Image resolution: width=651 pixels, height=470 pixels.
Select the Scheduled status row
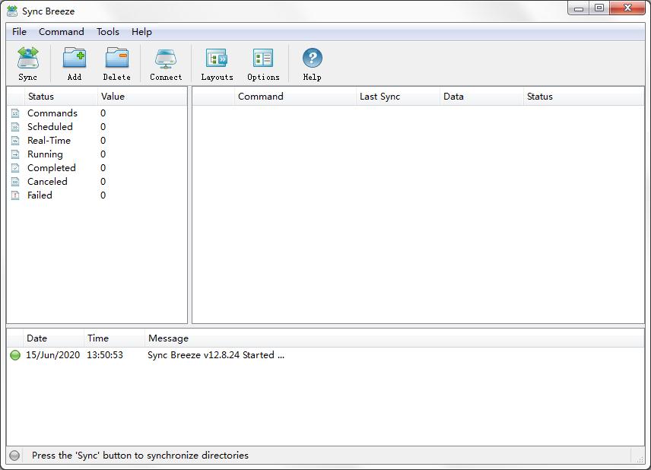tap(50, 127)
